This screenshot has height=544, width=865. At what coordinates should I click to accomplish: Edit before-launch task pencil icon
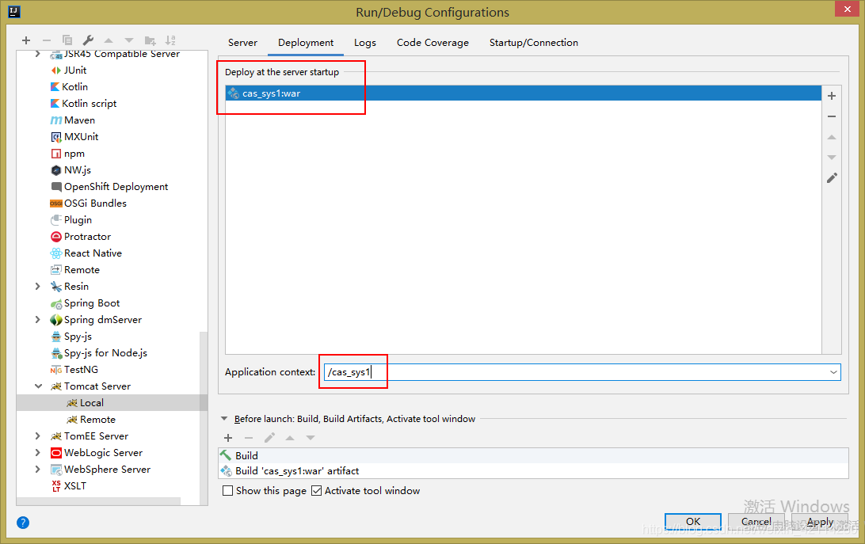(x=269, y=438)
